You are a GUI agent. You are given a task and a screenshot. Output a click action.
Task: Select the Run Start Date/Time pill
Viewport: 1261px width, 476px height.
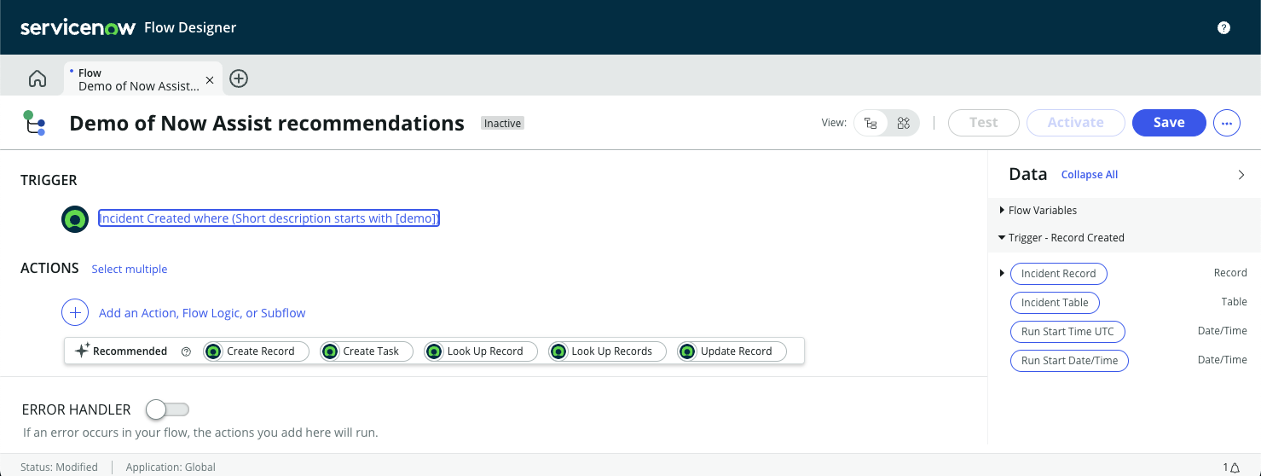point(1069,361)
